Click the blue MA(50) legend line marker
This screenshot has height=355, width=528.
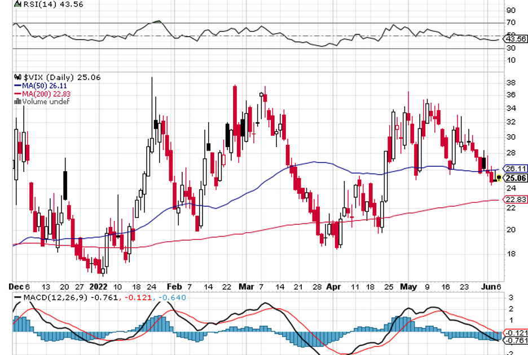pyautogui.click(x=17, y=86)
